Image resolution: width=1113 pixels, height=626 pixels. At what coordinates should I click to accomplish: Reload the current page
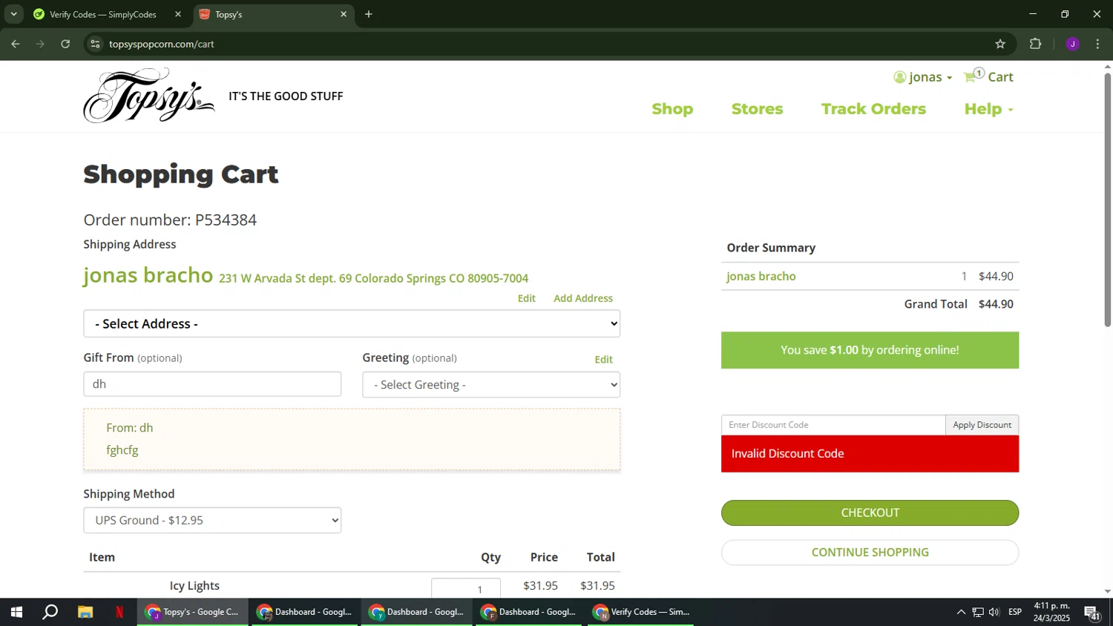(65, 44)
